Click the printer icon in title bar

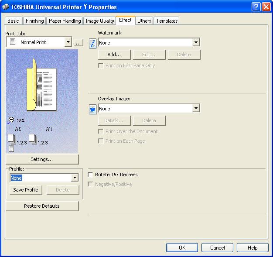pos(6,7)
